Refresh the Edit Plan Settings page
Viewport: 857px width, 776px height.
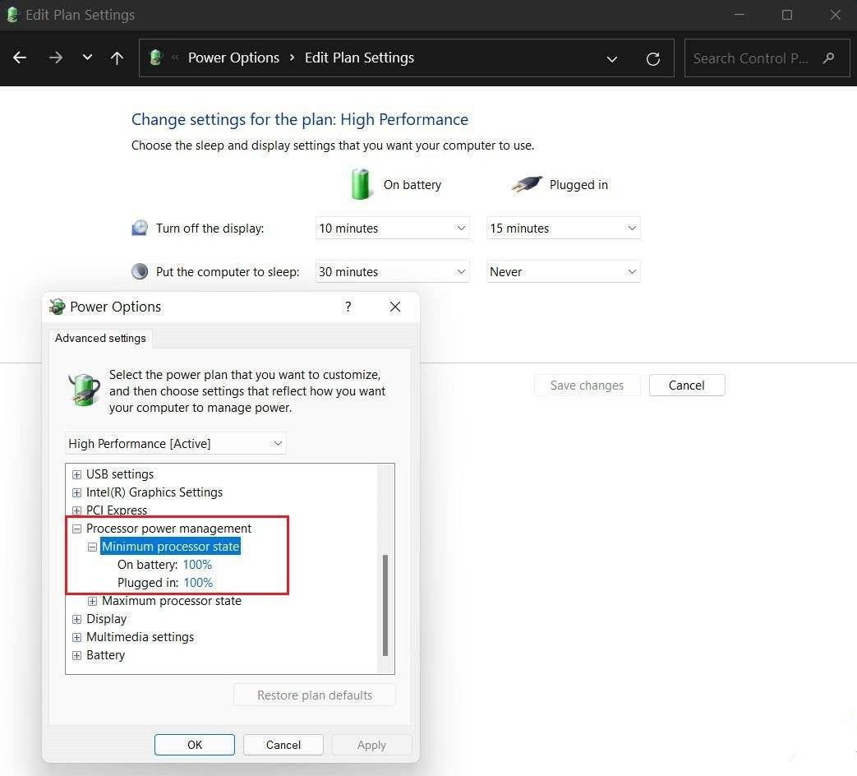tap(652, 58)
